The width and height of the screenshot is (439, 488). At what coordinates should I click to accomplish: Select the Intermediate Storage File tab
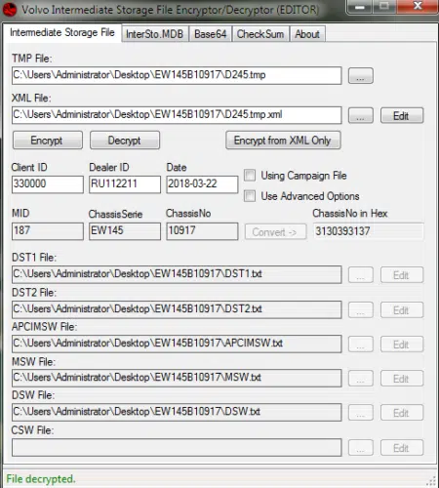pyautogui.click(x=62, y=32)
